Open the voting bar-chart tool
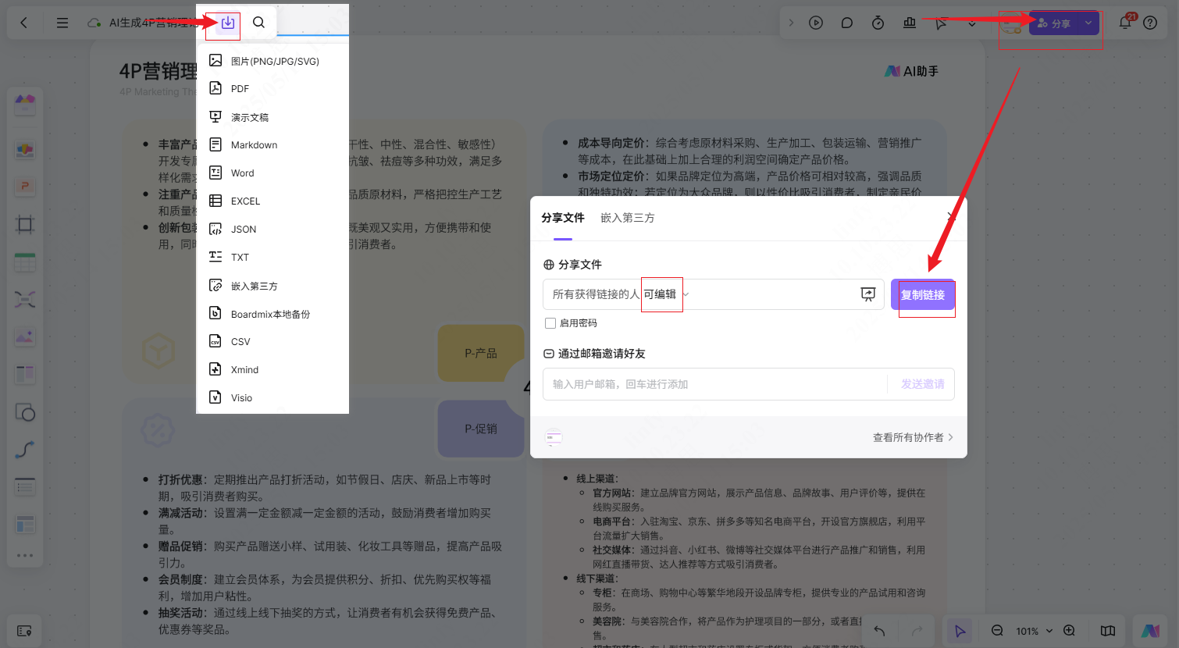This screenshot has width=1179, height=648. [x=910, y=23]
